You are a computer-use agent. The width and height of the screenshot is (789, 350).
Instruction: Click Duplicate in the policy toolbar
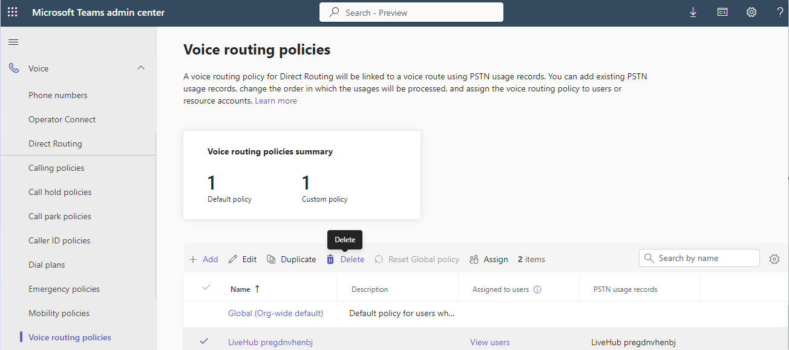[x=292, y=259]
